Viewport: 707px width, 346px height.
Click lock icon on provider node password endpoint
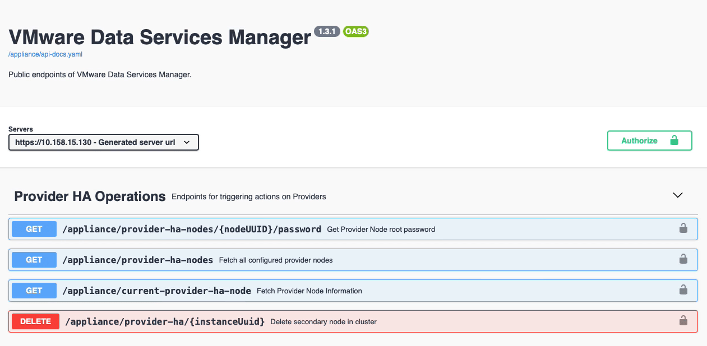click(683, 228)
